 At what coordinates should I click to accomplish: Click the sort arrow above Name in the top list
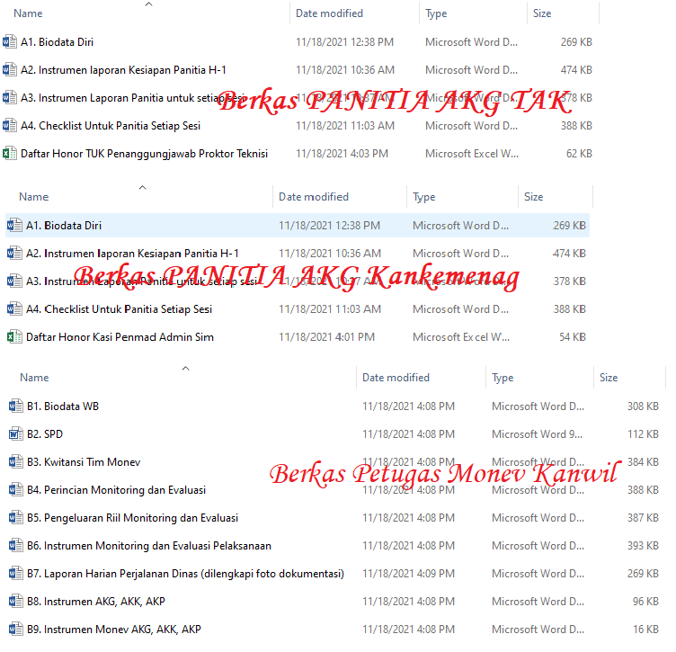coord(148,4)
